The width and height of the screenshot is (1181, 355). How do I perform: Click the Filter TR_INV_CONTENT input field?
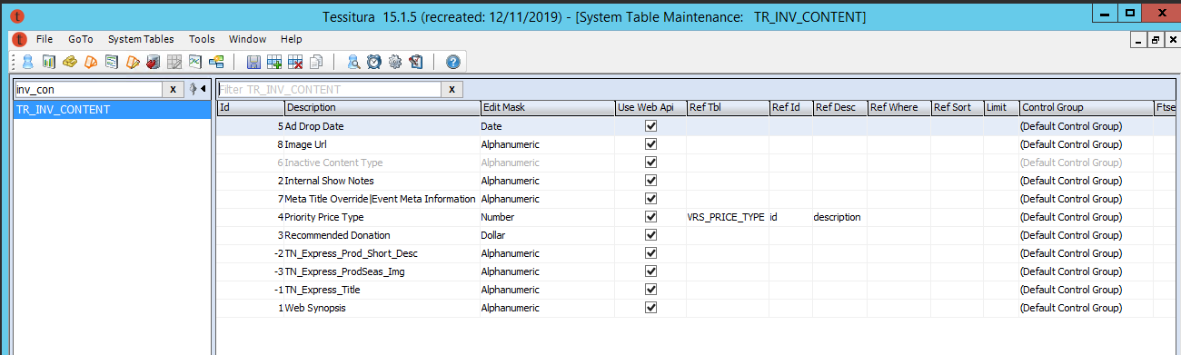pyautogui.click(x=329, y=89)
